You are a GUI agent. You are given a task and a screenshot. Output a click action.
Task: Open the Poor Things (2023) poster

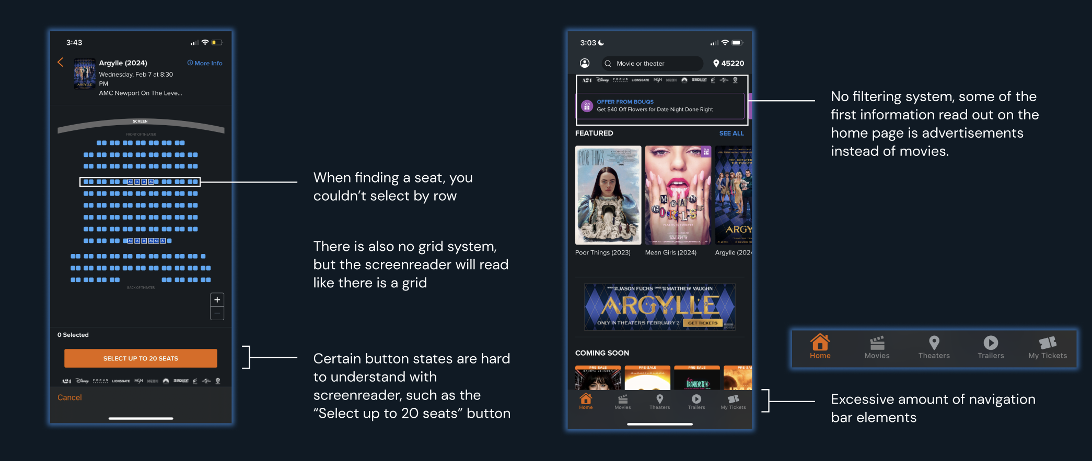coord(608,195)
